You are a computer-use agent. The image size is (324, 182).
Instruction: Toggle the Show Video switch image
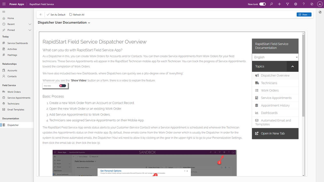tap(63, 86)
